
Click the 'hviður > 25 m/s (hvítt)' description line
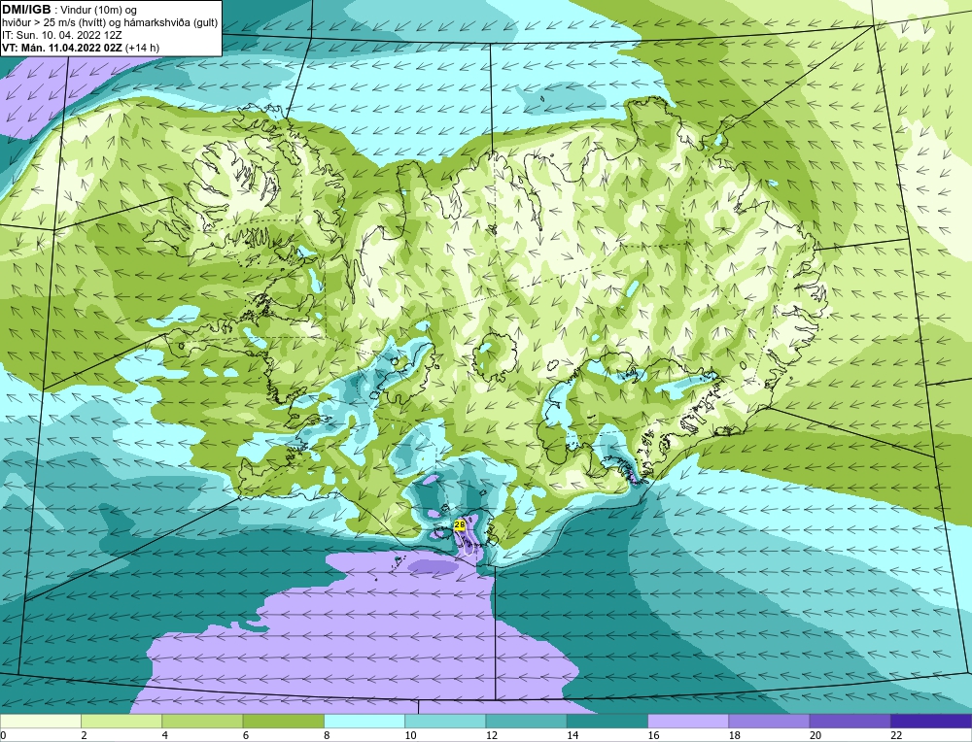click(111, 22)
